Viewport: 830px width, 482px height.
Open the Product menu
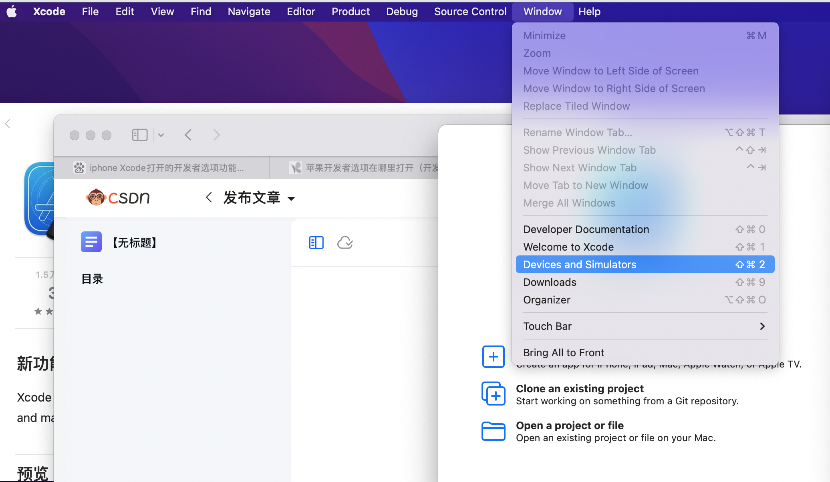point(351,12)
